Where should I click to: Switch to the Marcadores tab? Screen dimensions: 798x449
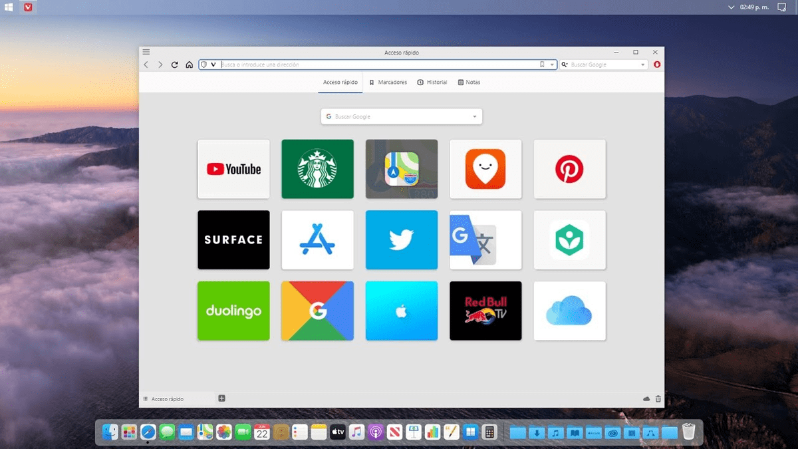click(388, 82)
